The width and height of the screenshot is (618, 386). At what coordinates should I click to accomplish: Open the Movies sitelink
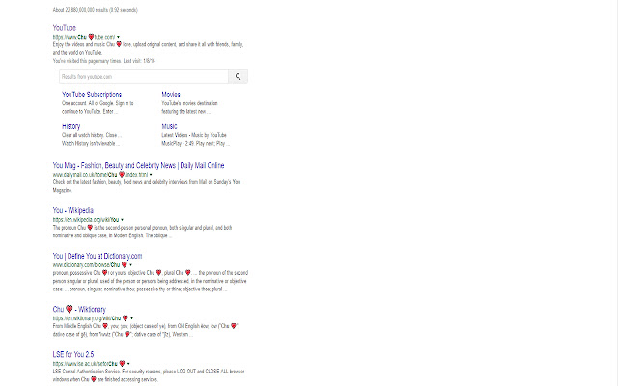click(171, 95)
